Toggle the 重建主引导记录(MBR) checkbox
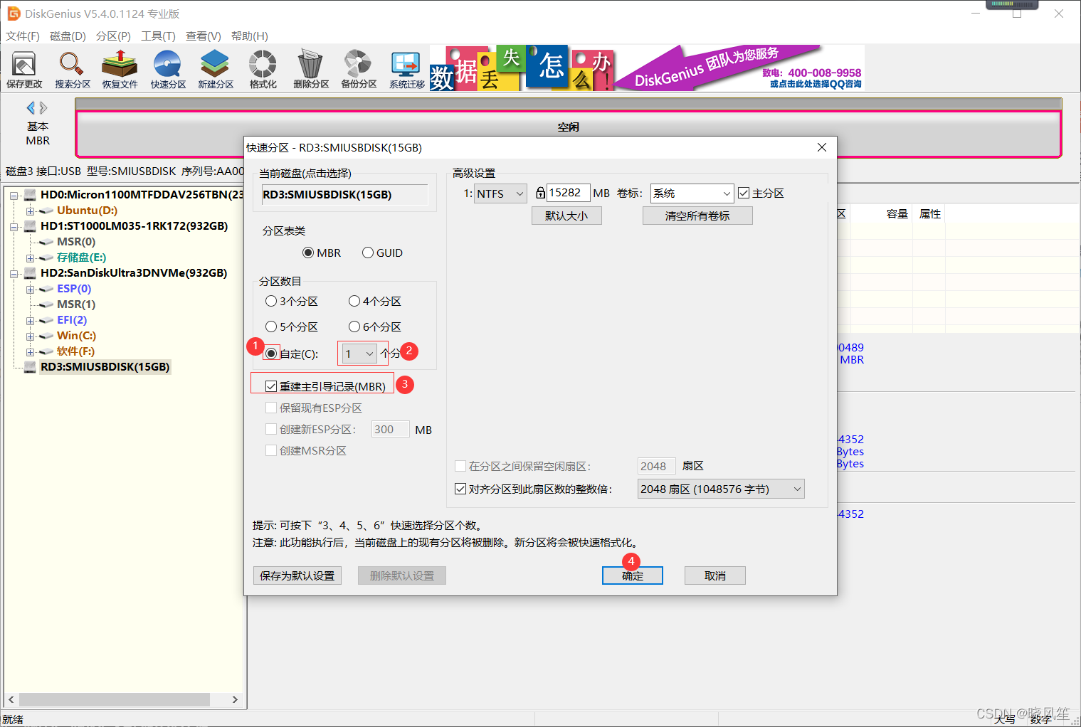This screenshot has width=1081, height=727. pos(271,386)
